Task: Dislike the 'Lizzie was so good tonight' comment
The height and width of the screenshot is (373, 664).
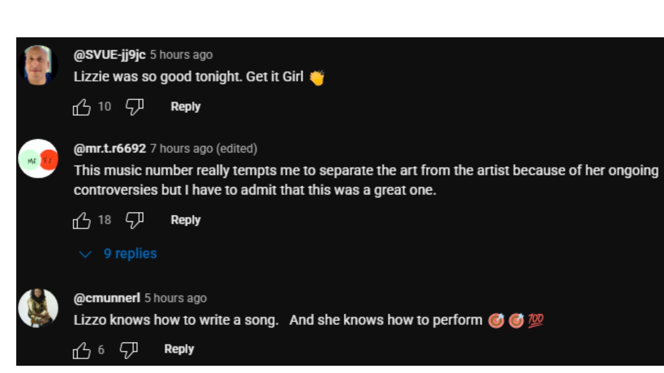Action: point(135,106)
